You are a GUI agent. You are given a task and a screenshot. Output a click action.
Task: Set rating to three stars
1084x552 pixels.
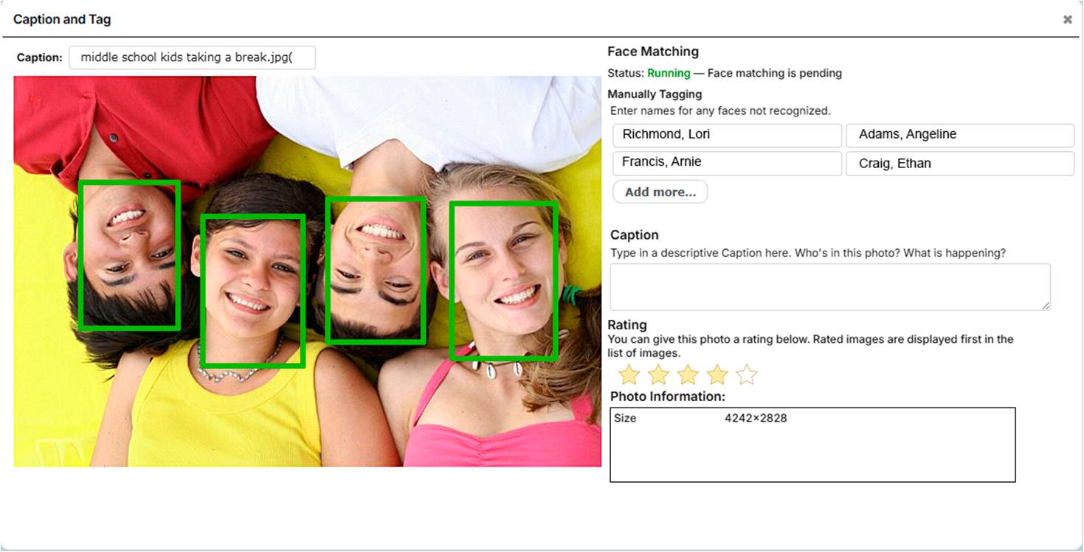tap(688, 374)
